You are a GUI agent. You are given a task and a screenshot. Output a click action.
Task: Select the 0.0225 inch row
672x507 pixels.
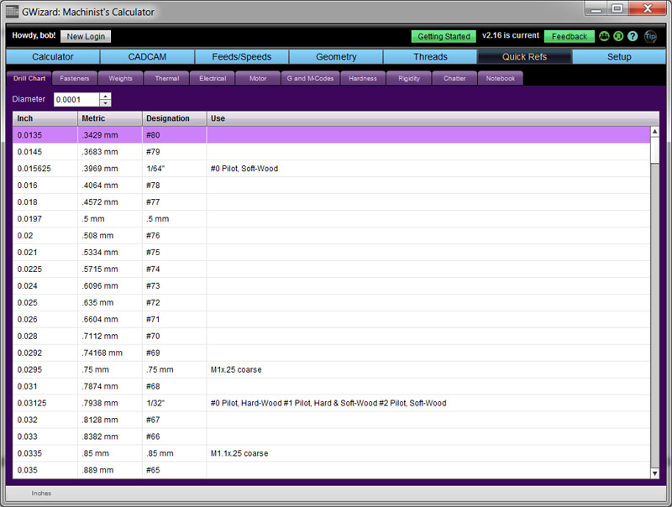[x=331, y=269]
